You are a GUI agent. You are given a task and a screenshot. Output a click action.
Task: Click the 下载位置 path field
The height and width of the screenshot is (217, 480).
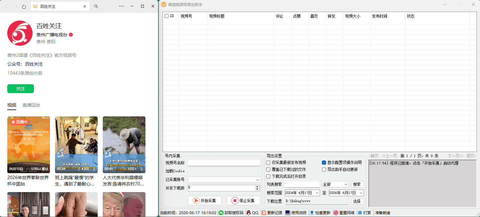[317, 201]
